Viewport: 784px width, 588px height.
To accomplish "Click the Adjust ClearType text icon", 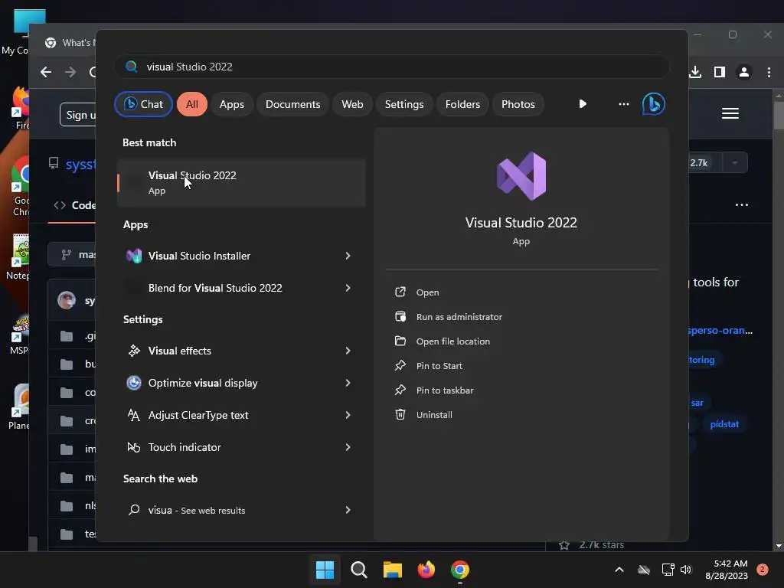I will [x=133, y=415].
